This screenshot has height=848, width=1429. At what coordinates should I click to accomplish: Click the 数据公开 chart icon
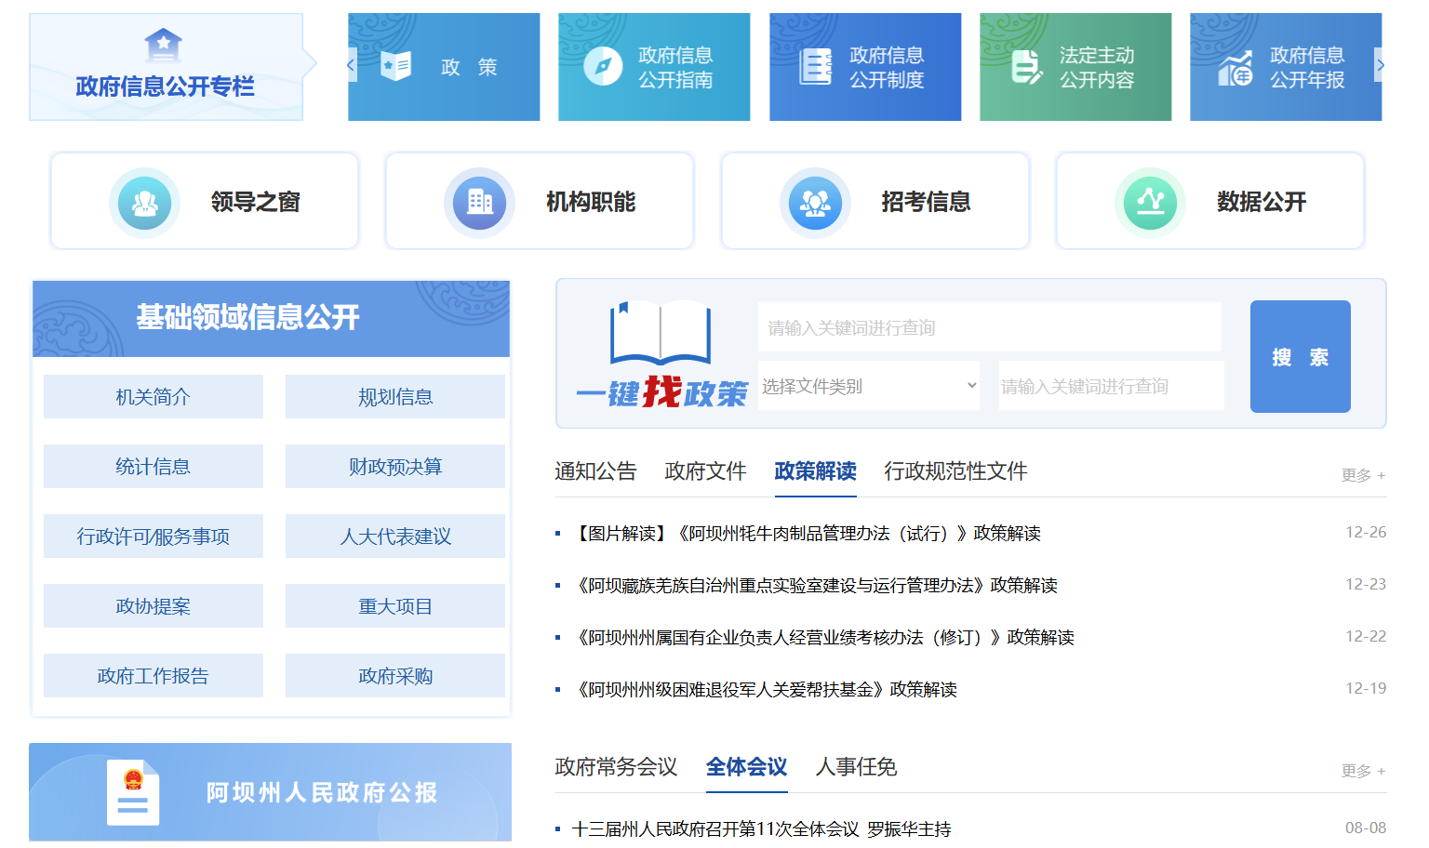[1150, 202]
